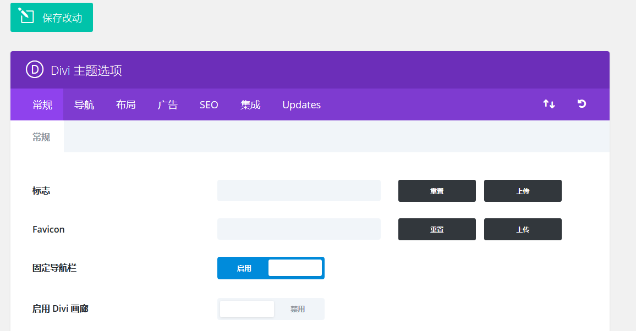Click the import/export arrows icon
The image size is (636, 331).
click(549, 104)
